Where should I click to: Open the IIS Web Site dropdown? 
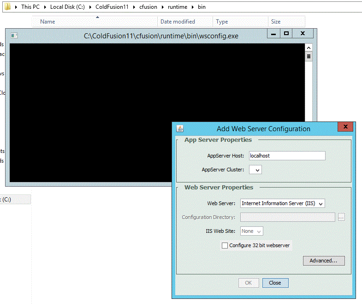pyautogui.click(x=252, y=231)
